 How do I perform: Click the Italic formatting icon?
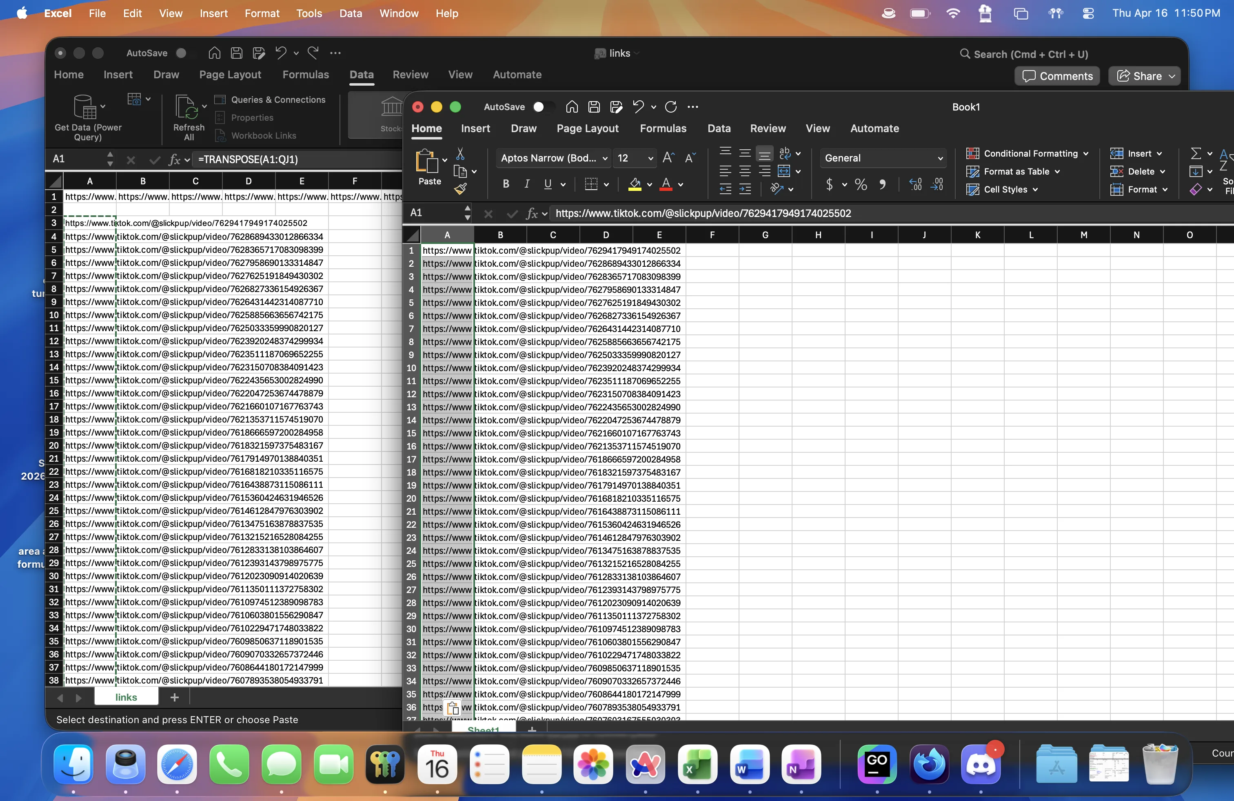(527, 184)
